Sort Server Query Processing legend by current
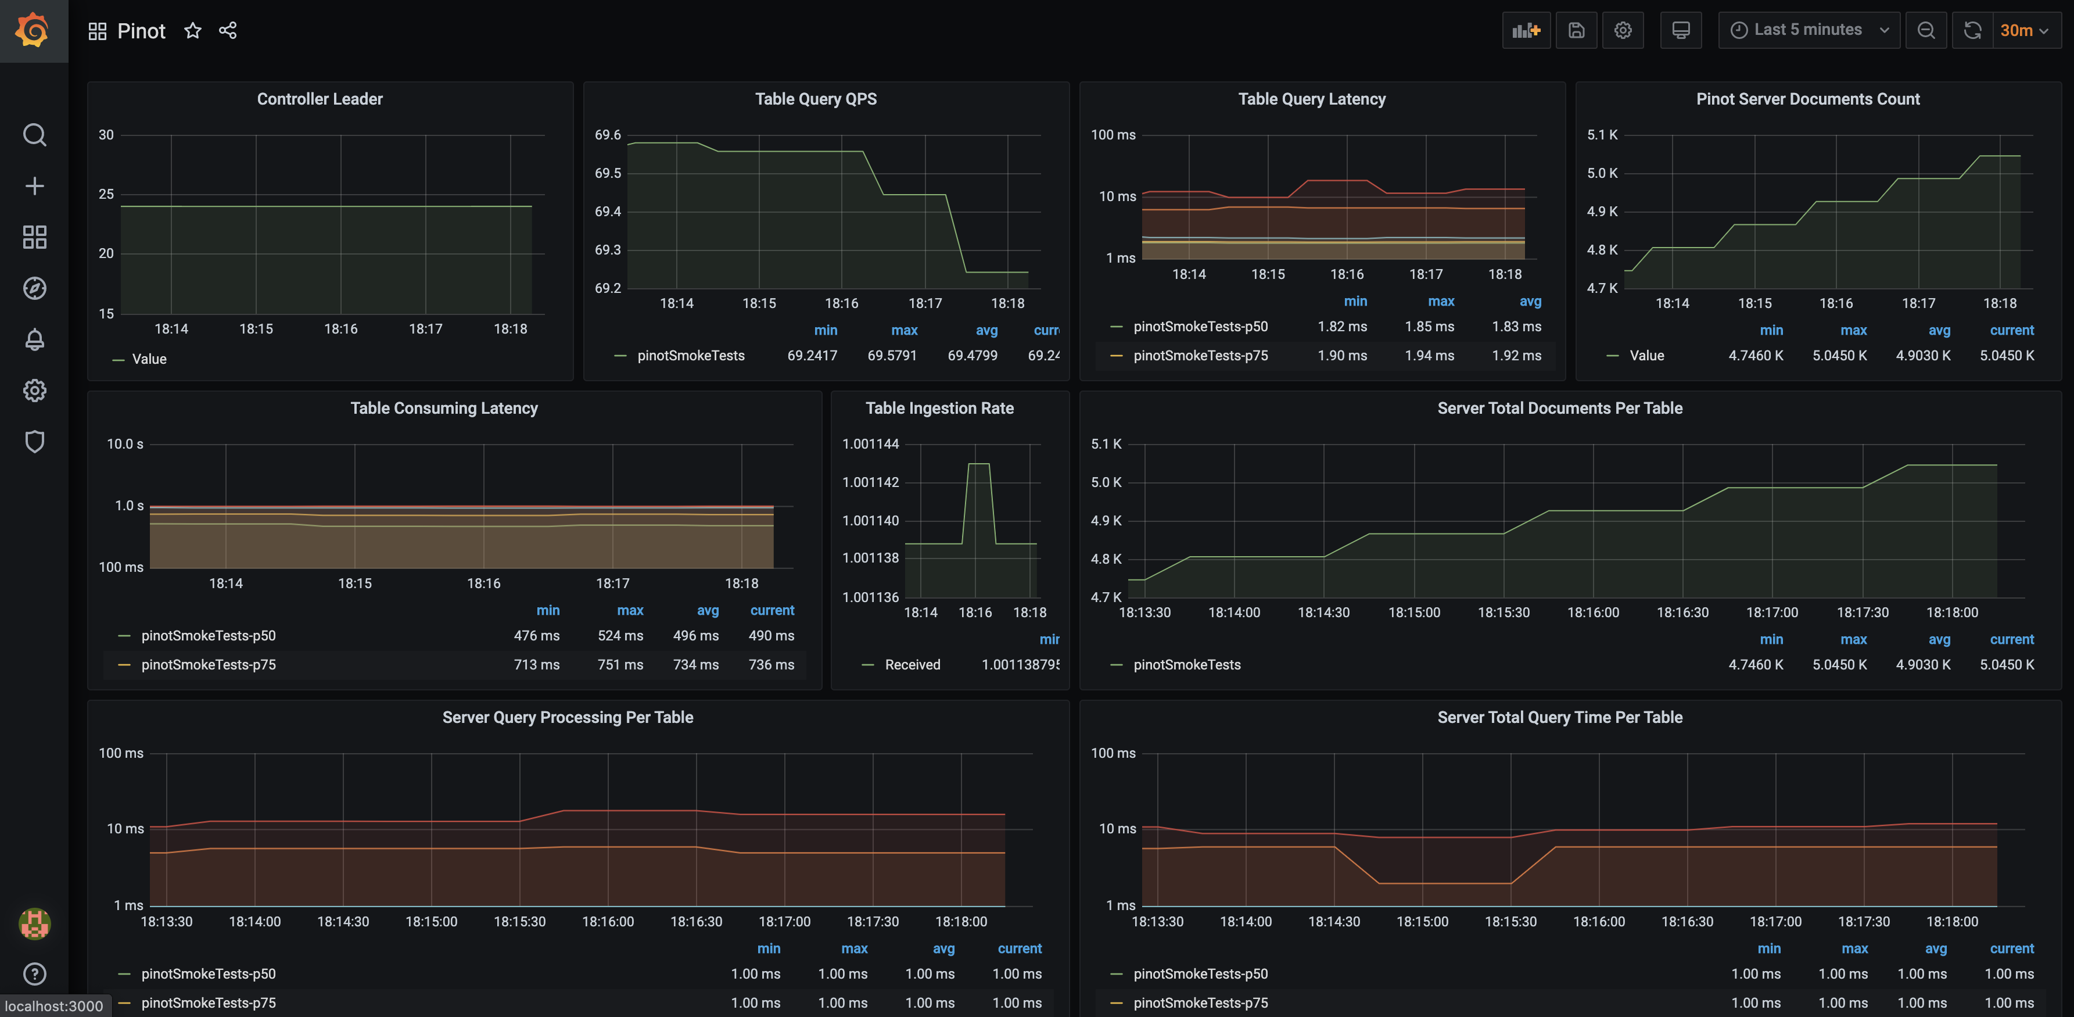 pos(1020,948)
